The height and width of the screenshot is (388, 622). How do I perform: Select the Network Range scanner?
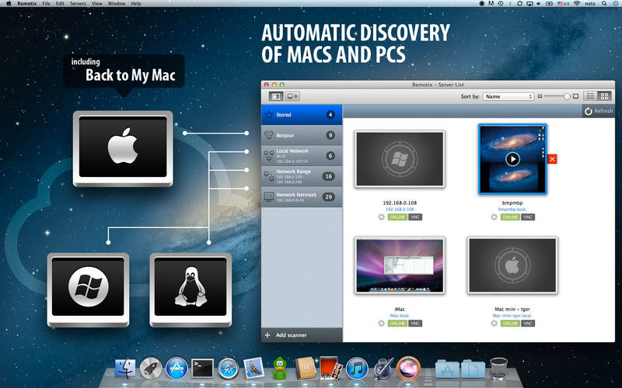coord(302,177)
